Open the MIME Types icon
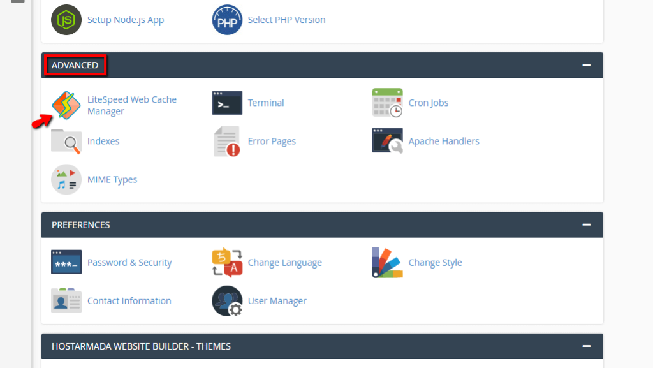The image size is (653, 368). pyautogui.click(x=66, y=179)
